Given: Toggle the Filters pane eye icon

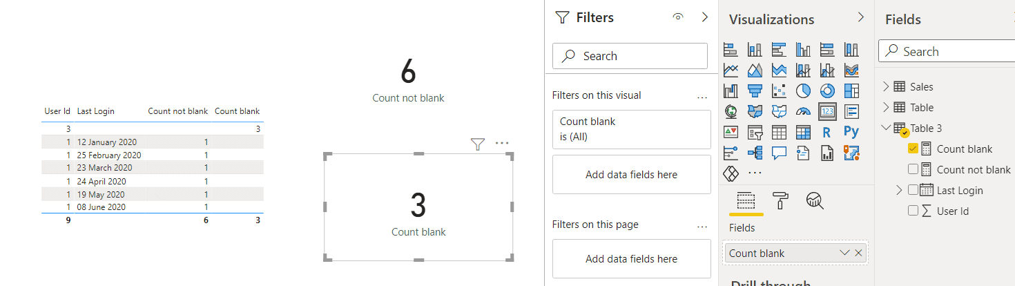Looking at the screenshot, I should [x=678, y=17].
